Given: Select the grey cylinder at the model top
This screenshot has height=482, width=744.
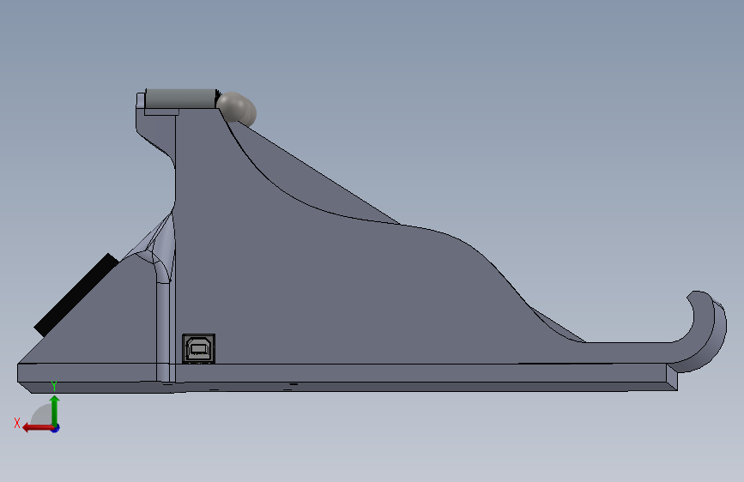Looking at the screenshot, I should coord(182,99).
